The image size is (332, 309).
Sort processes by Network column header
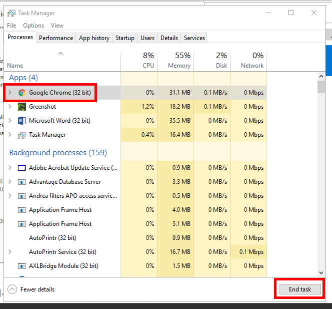(x=248, y=61)
